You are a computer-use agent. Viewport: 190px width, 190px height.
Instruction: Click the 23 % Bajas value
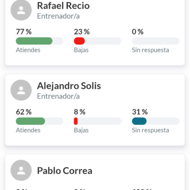point(82,32)
